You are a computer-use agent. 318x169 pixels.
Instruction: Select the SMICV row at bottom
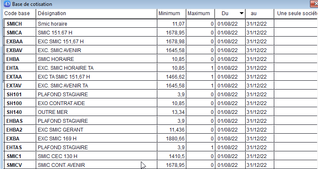160,165
